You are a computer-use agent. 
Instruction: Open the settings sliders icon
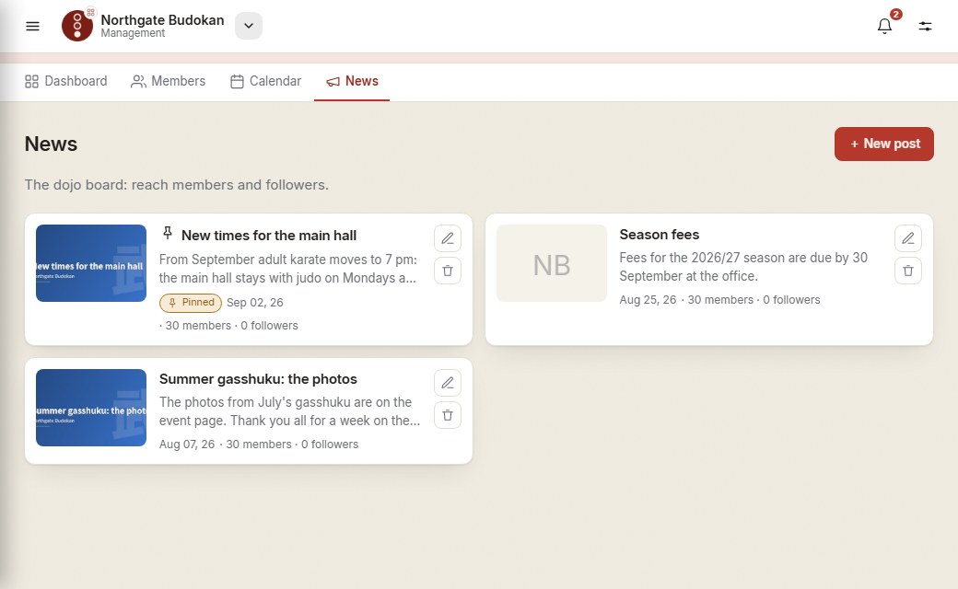925,27
